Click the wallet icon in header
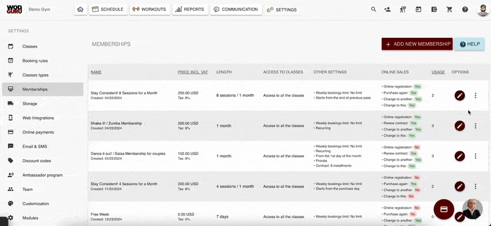 (x=434, y=9)
